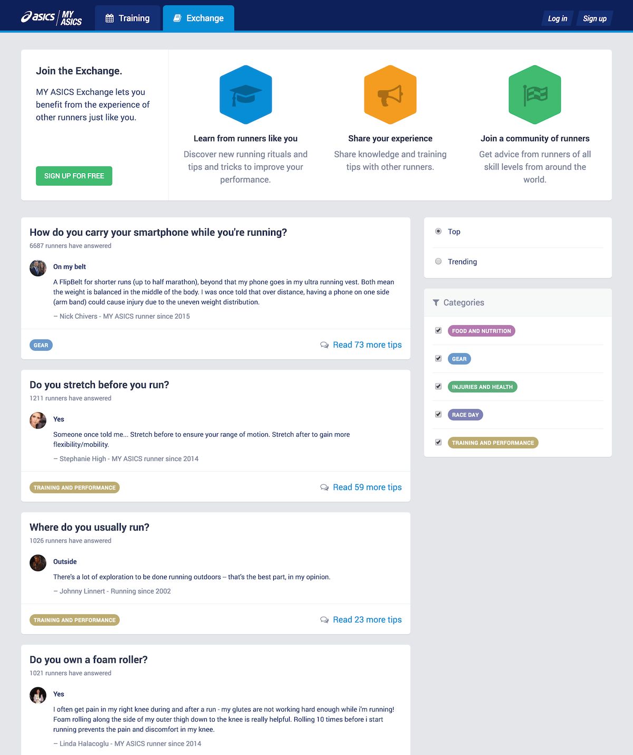This screenshot has height=755, width=633.
Task: Open the 'Where do you usually run?' question
Action: [x=89, y=527]
